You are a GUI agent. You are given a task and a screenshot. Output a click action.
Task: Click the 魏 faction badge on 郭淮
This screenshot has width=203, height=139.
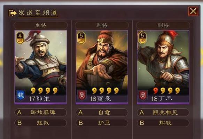coord(21,96)
